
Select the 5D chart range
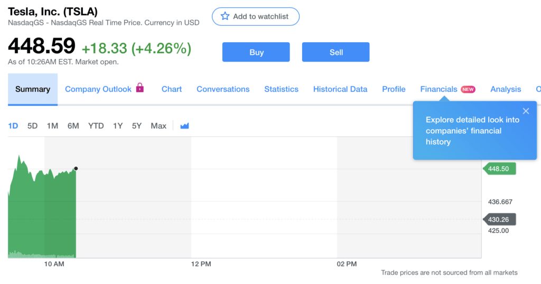32,126
